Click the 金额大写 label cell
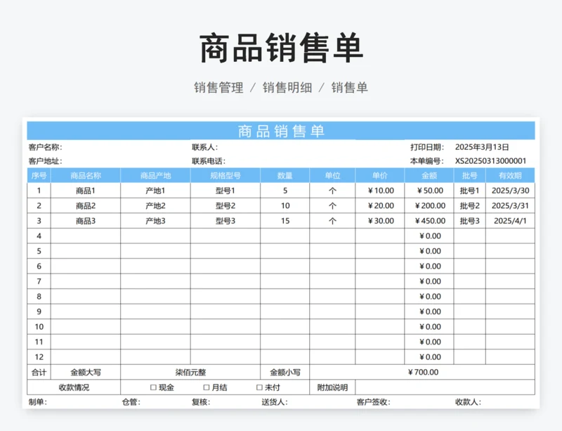This screenshot has width=562, height=431. pyautogui.click(x=86, y=372)
